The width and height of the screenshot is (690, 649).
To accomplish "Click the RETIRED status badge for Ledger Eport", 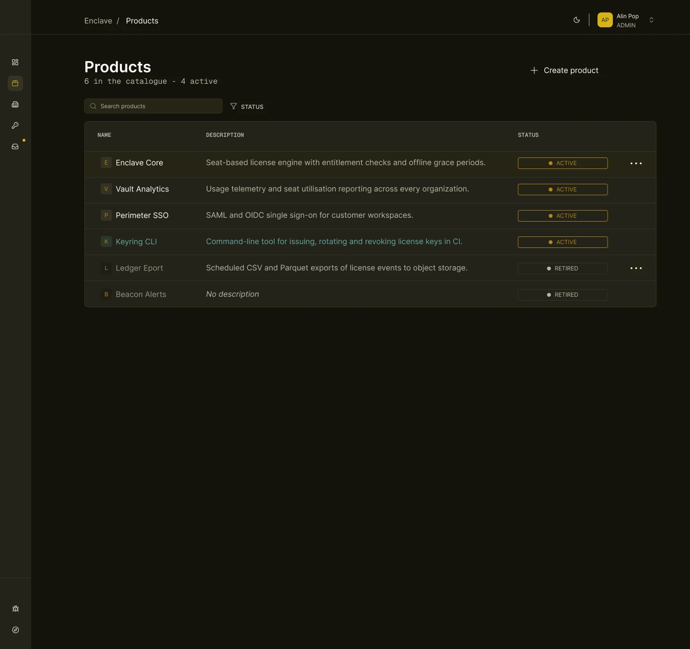I will [x=563, y=269].
